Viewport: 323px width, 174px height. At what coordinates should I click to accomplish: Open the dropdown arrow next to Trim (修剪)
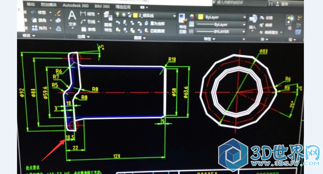50,12
